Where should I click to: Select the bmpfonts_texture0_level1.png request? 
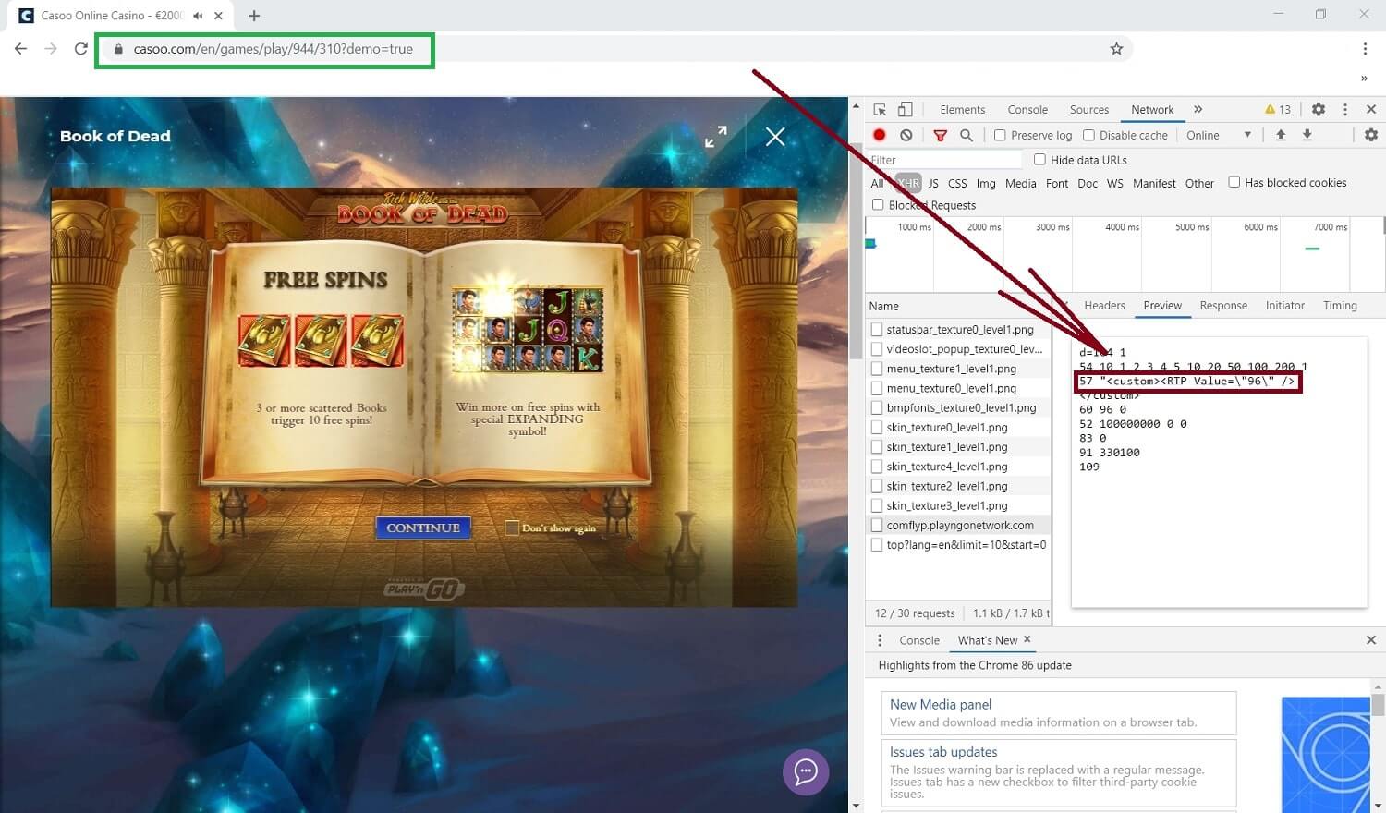coord(958,407)
